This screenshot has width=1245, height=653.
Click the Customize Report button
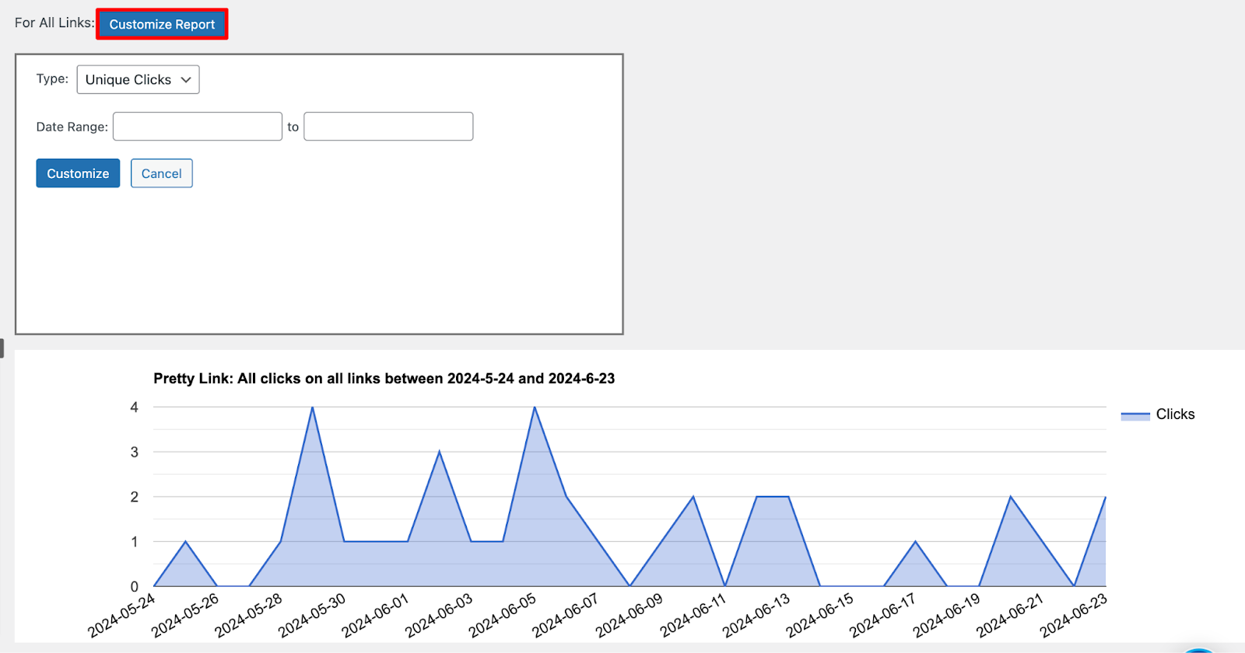click(x=162, y=24)
